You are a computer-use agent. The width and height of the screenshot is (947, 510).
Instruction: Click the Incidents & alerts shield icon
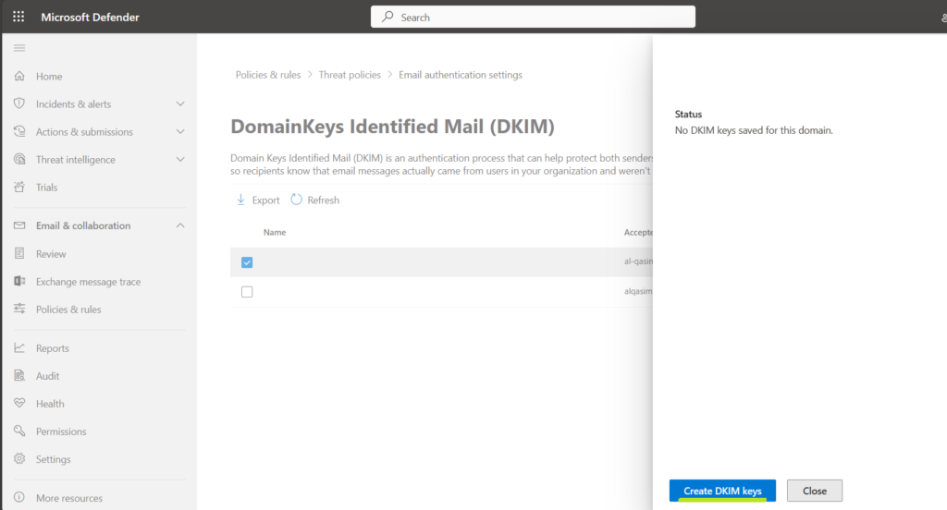(x=19, y=103)
